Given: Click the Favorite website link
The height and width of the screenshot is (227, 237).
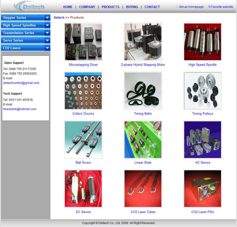Looking at the screenshot, I should click(222, 7).
